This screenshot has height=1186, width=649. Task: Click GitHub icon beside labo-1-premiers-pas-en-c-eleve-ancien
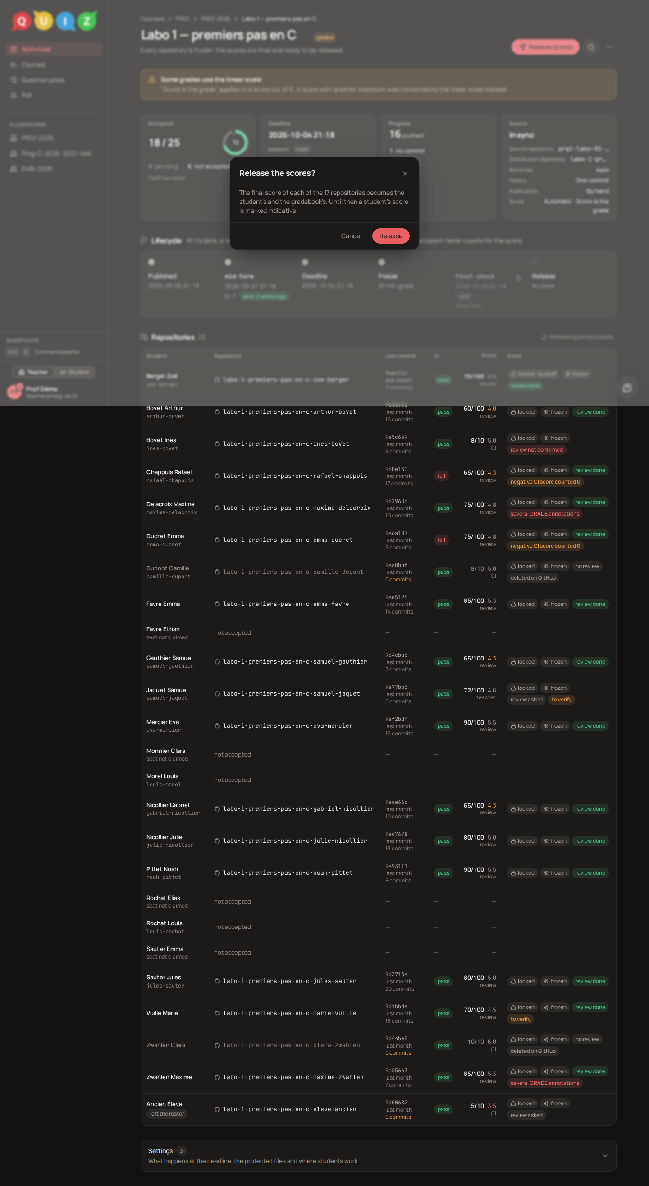click(217, 1110)
